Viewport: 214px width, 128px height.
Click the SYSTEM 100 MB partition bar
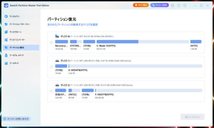coord(76,42)
